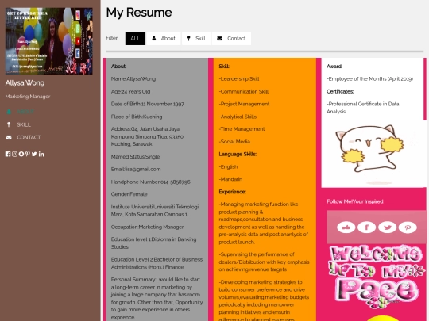Click the Social Media skill entry
The image size is (429, 321).
(x=234, y=142)
